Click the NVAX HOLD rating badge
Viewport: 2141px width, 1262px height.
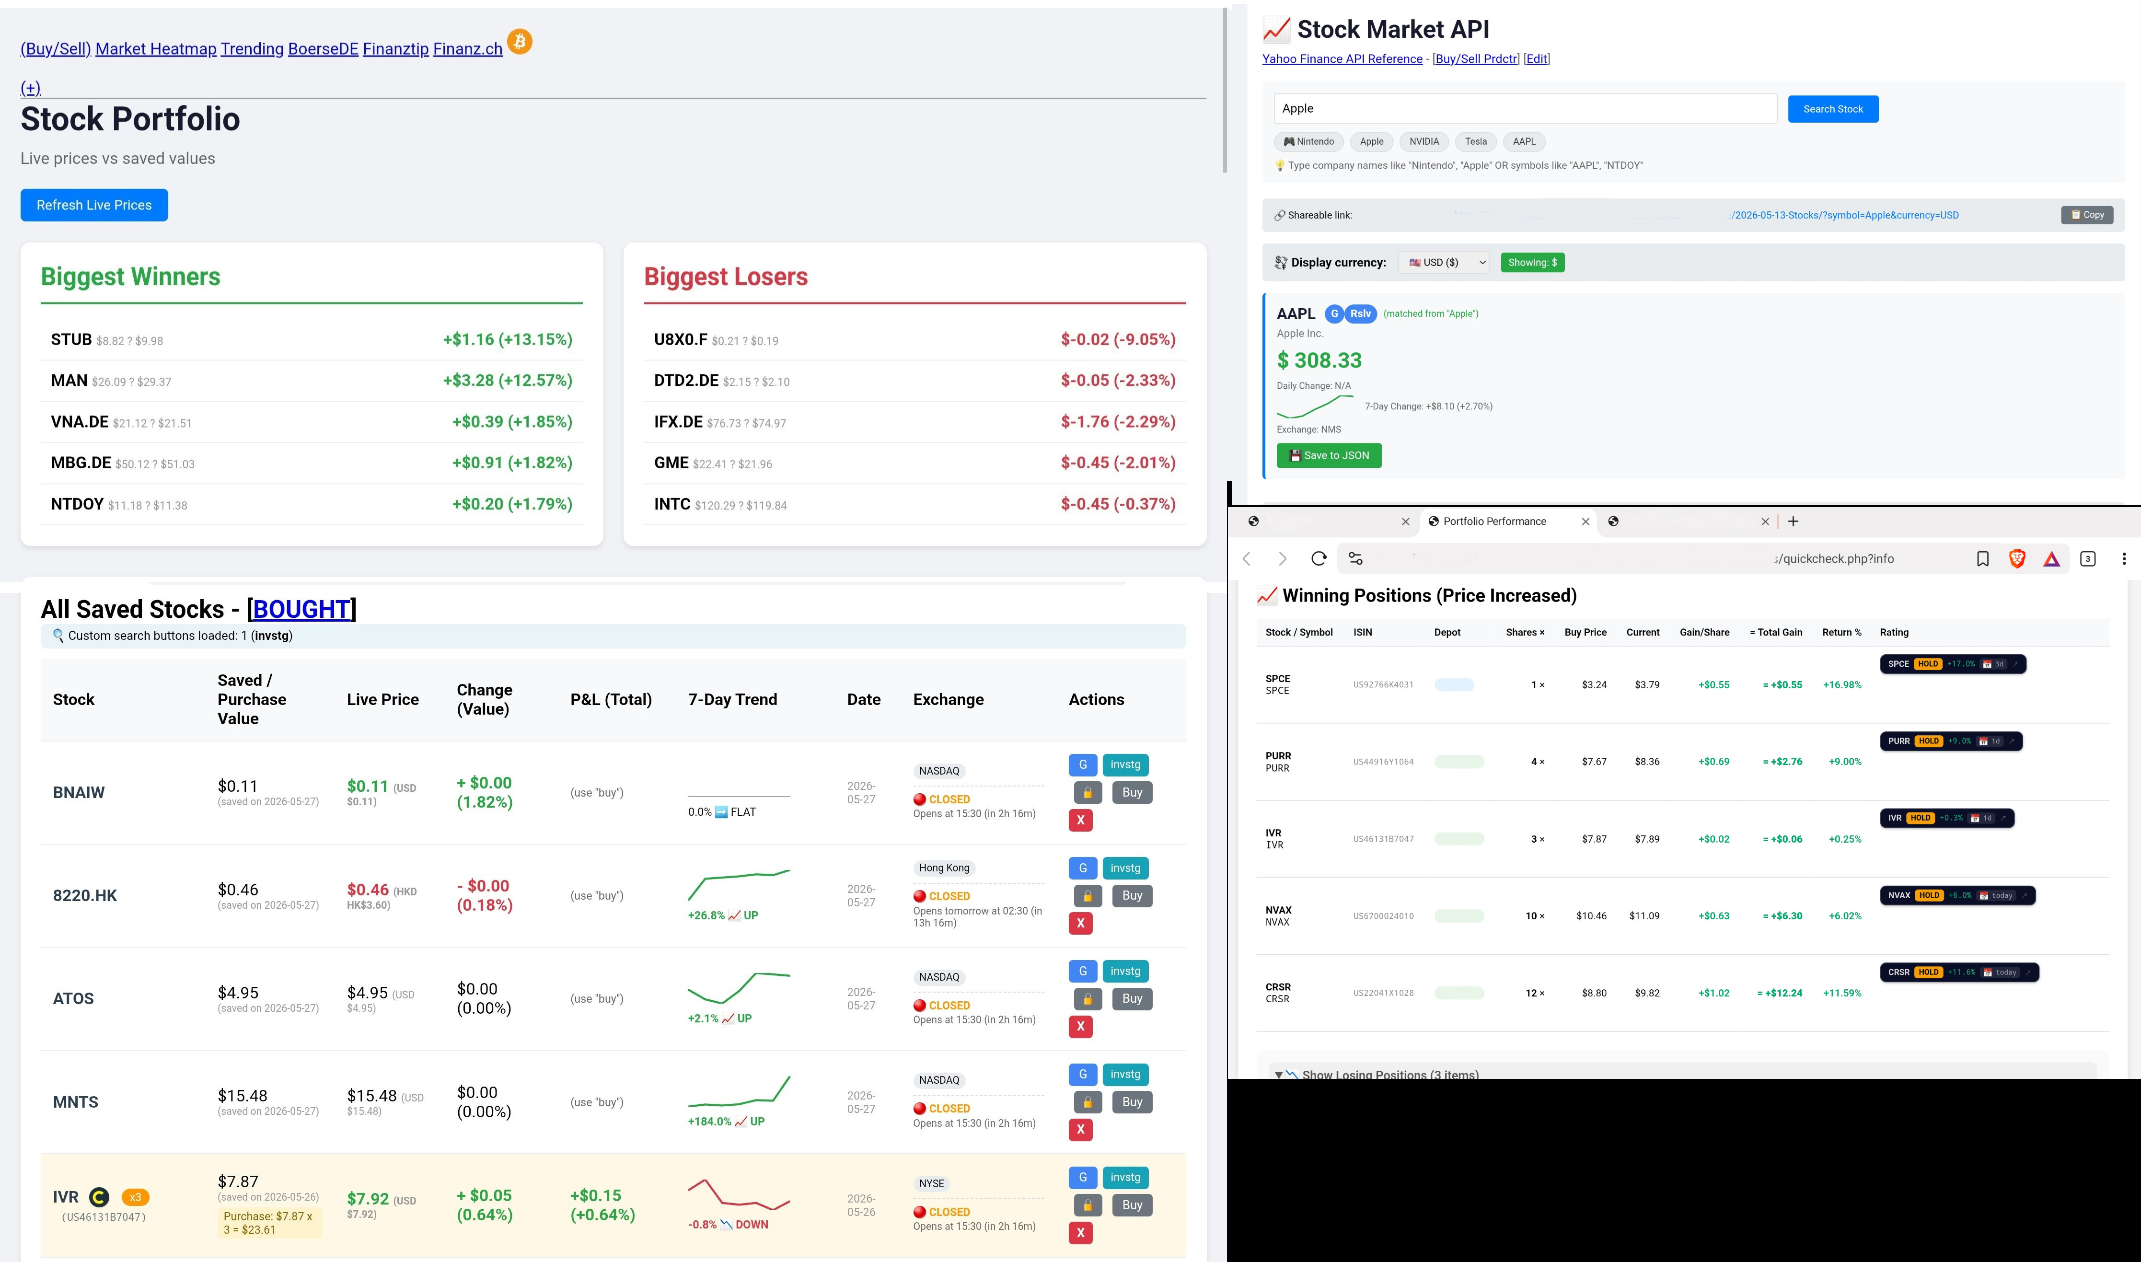point(1957,895)
